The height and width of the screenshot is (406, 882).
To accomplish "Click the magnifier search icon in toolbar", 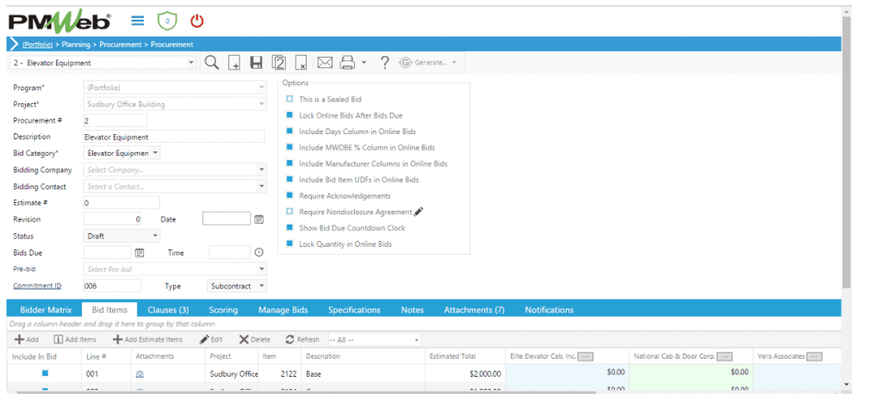I will [x=212, y=63].
